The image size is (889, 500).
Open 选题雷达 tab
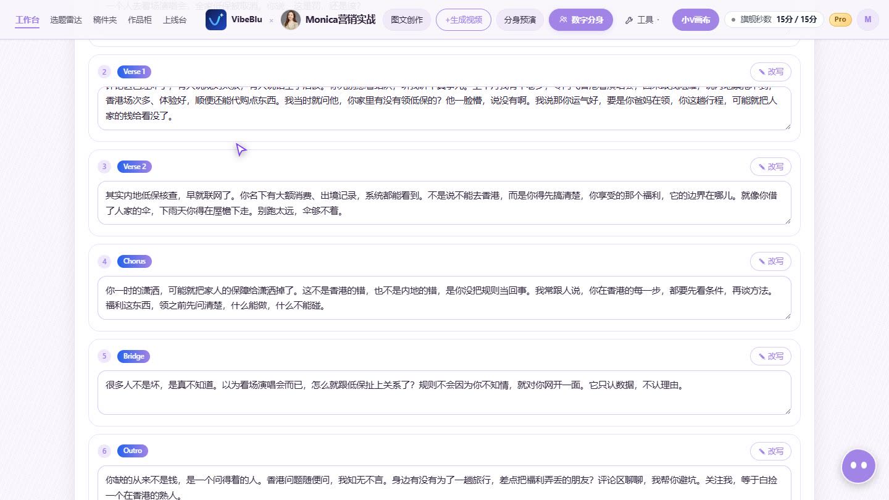(x=66, y=20)
